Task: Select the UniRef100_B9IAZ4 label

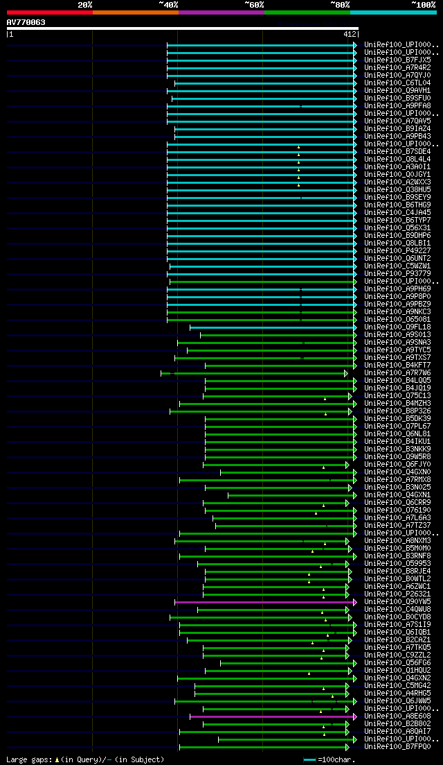Action: pos(397,129)
